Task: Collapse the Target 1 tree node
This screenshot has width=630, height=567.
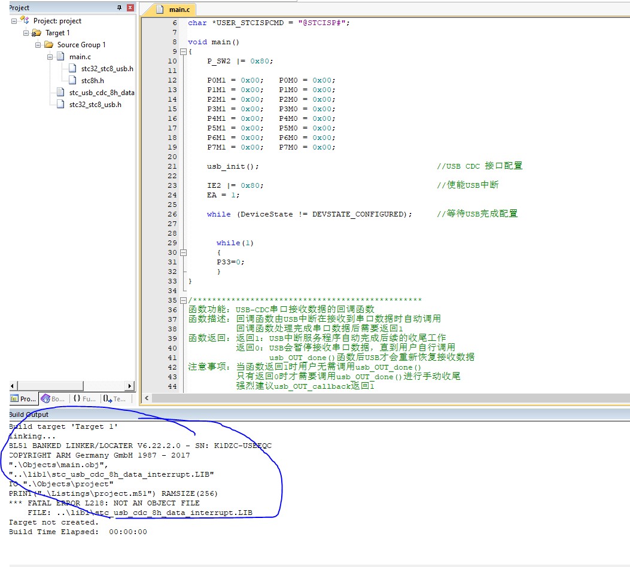Action: [x=26, y=33]
